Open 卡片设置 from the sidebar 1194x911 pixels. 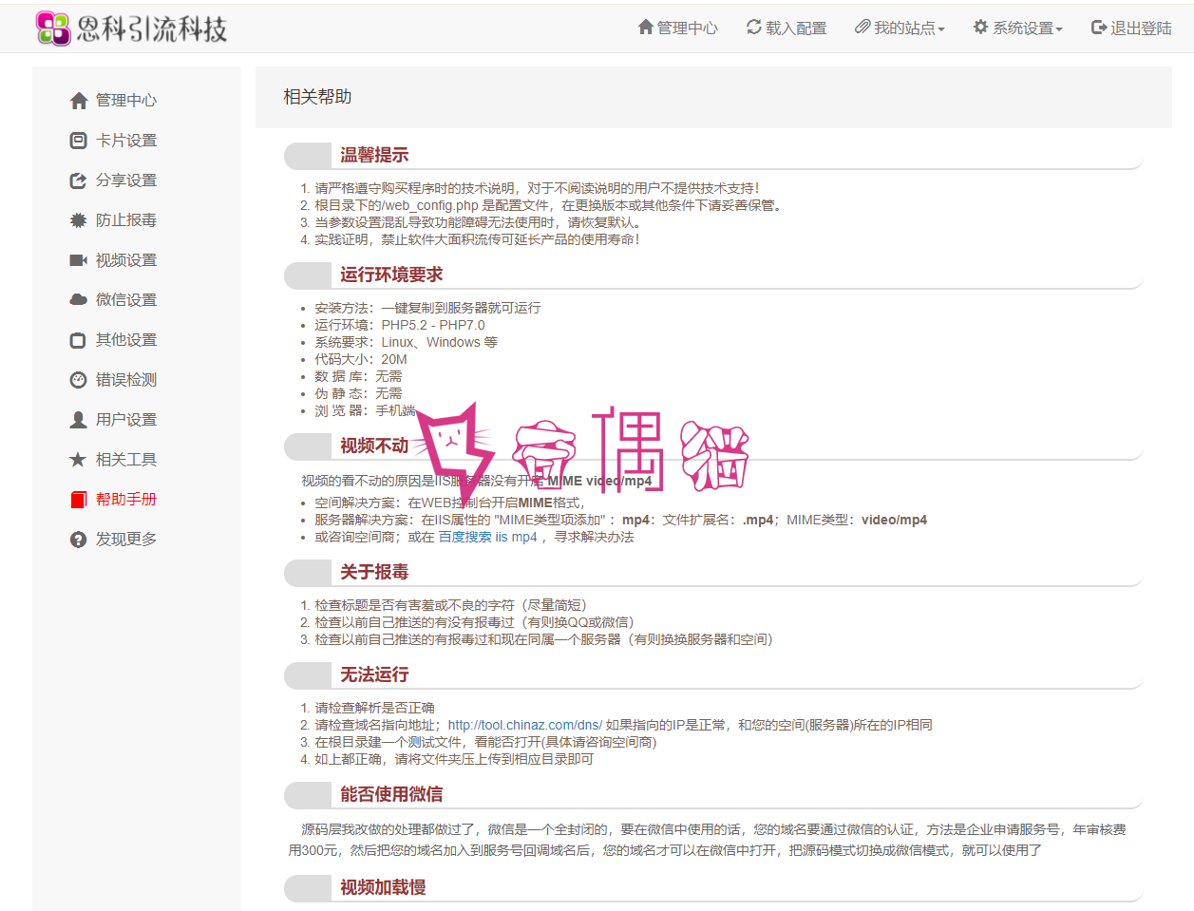pos(126,141)
